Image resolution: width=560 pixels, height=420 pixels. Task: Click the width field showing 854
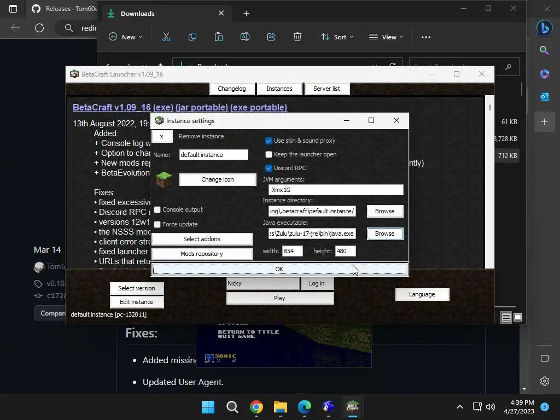coord(292,251)
